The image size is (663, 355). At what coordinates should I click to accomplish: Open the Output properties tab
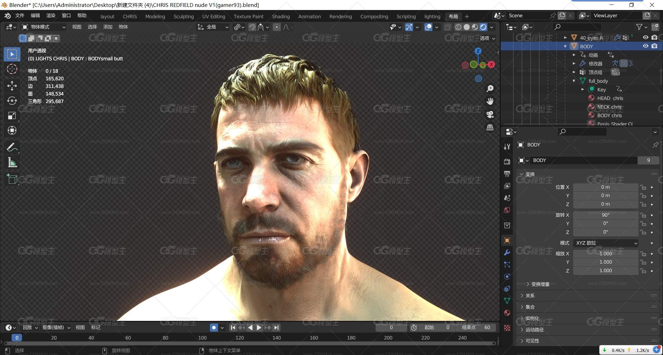[507, 174]
